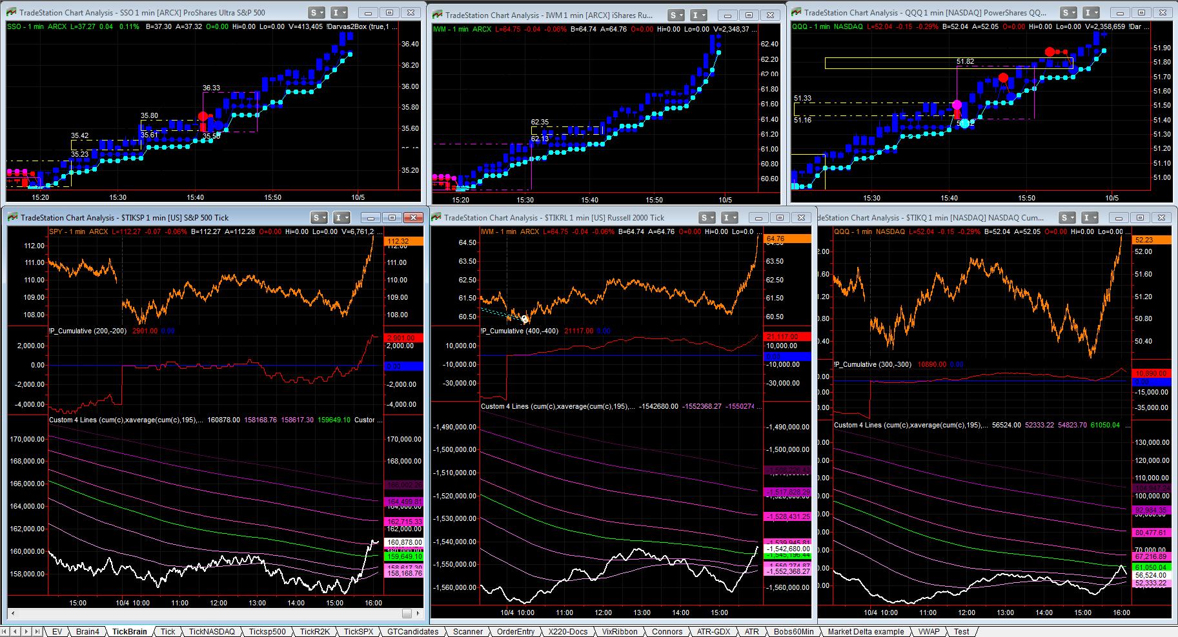Jump to the last workspace tab with the arrow
This screenshot has height=637, width=1178.
[x=37, y=632]
